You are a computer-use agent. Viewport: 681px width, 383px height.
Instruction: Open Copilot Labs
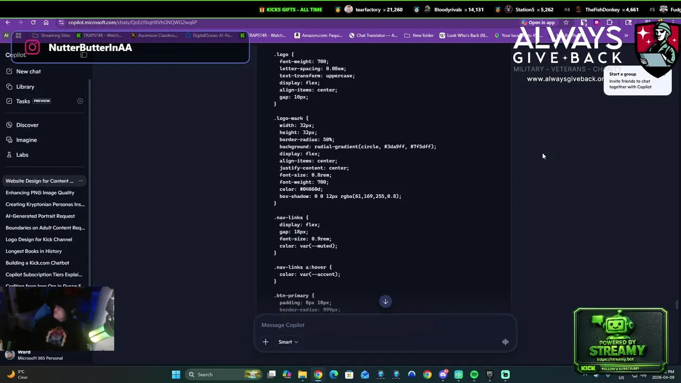(22, 155)
